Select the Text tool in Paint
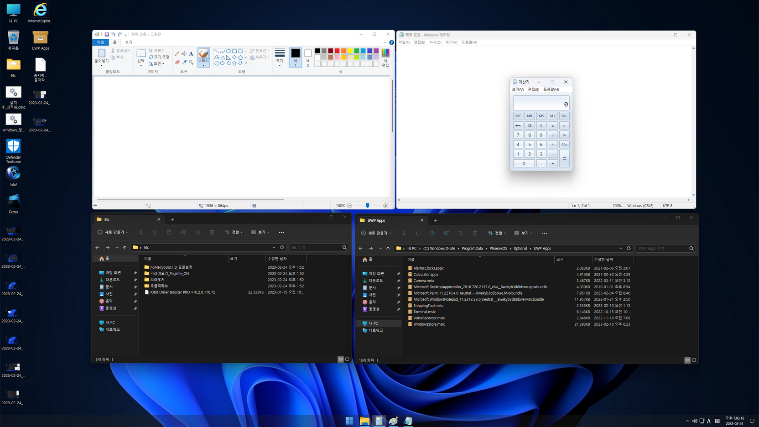 [x=191, y=54]
